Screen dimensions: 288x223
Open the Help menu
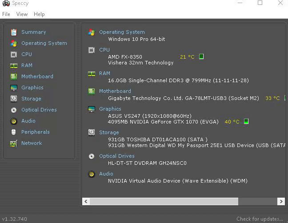pos(39,14)
